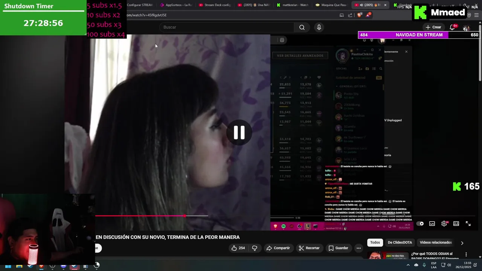Open the Brave Rewards triangle icon
This screenshot has height=271, width=482.
click(x=368, y=15)
